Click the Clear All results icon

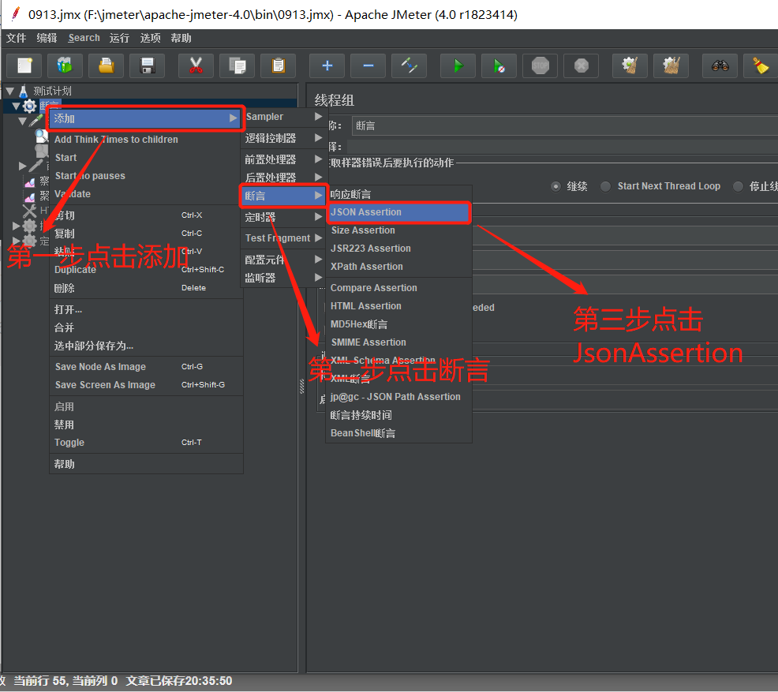pyautogui.click(x=671, y=65)
